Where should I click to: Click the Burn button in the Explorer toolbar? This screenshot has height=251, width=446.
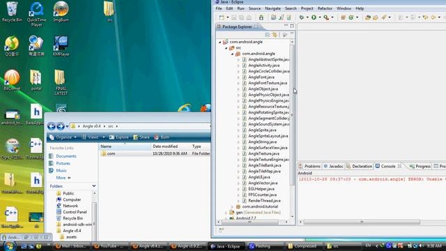point(162,137)
